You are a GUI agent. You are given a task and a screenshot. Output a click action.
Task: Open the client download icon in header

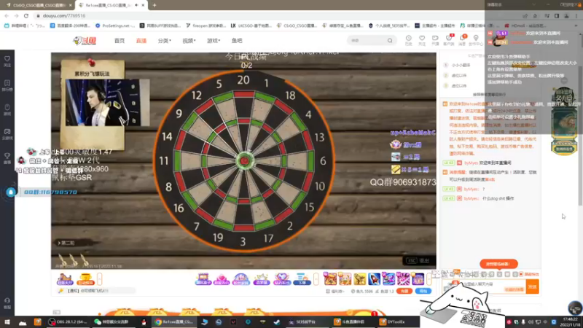point(449,40)
